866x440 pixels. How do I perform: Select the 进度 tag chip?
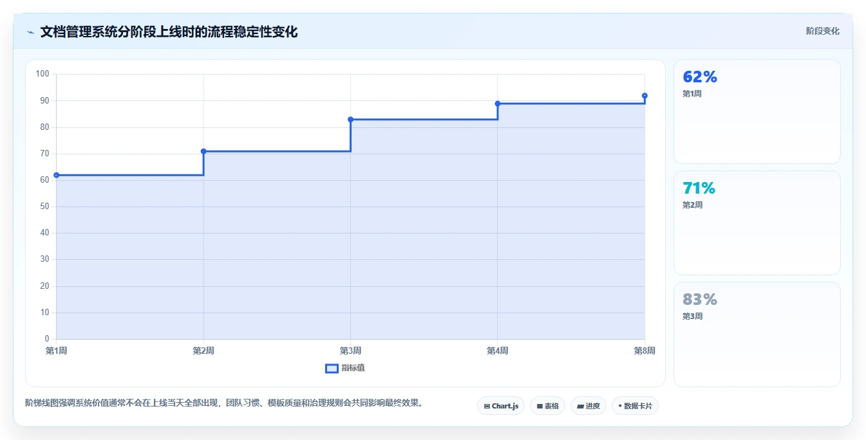(x=588, y=406)
